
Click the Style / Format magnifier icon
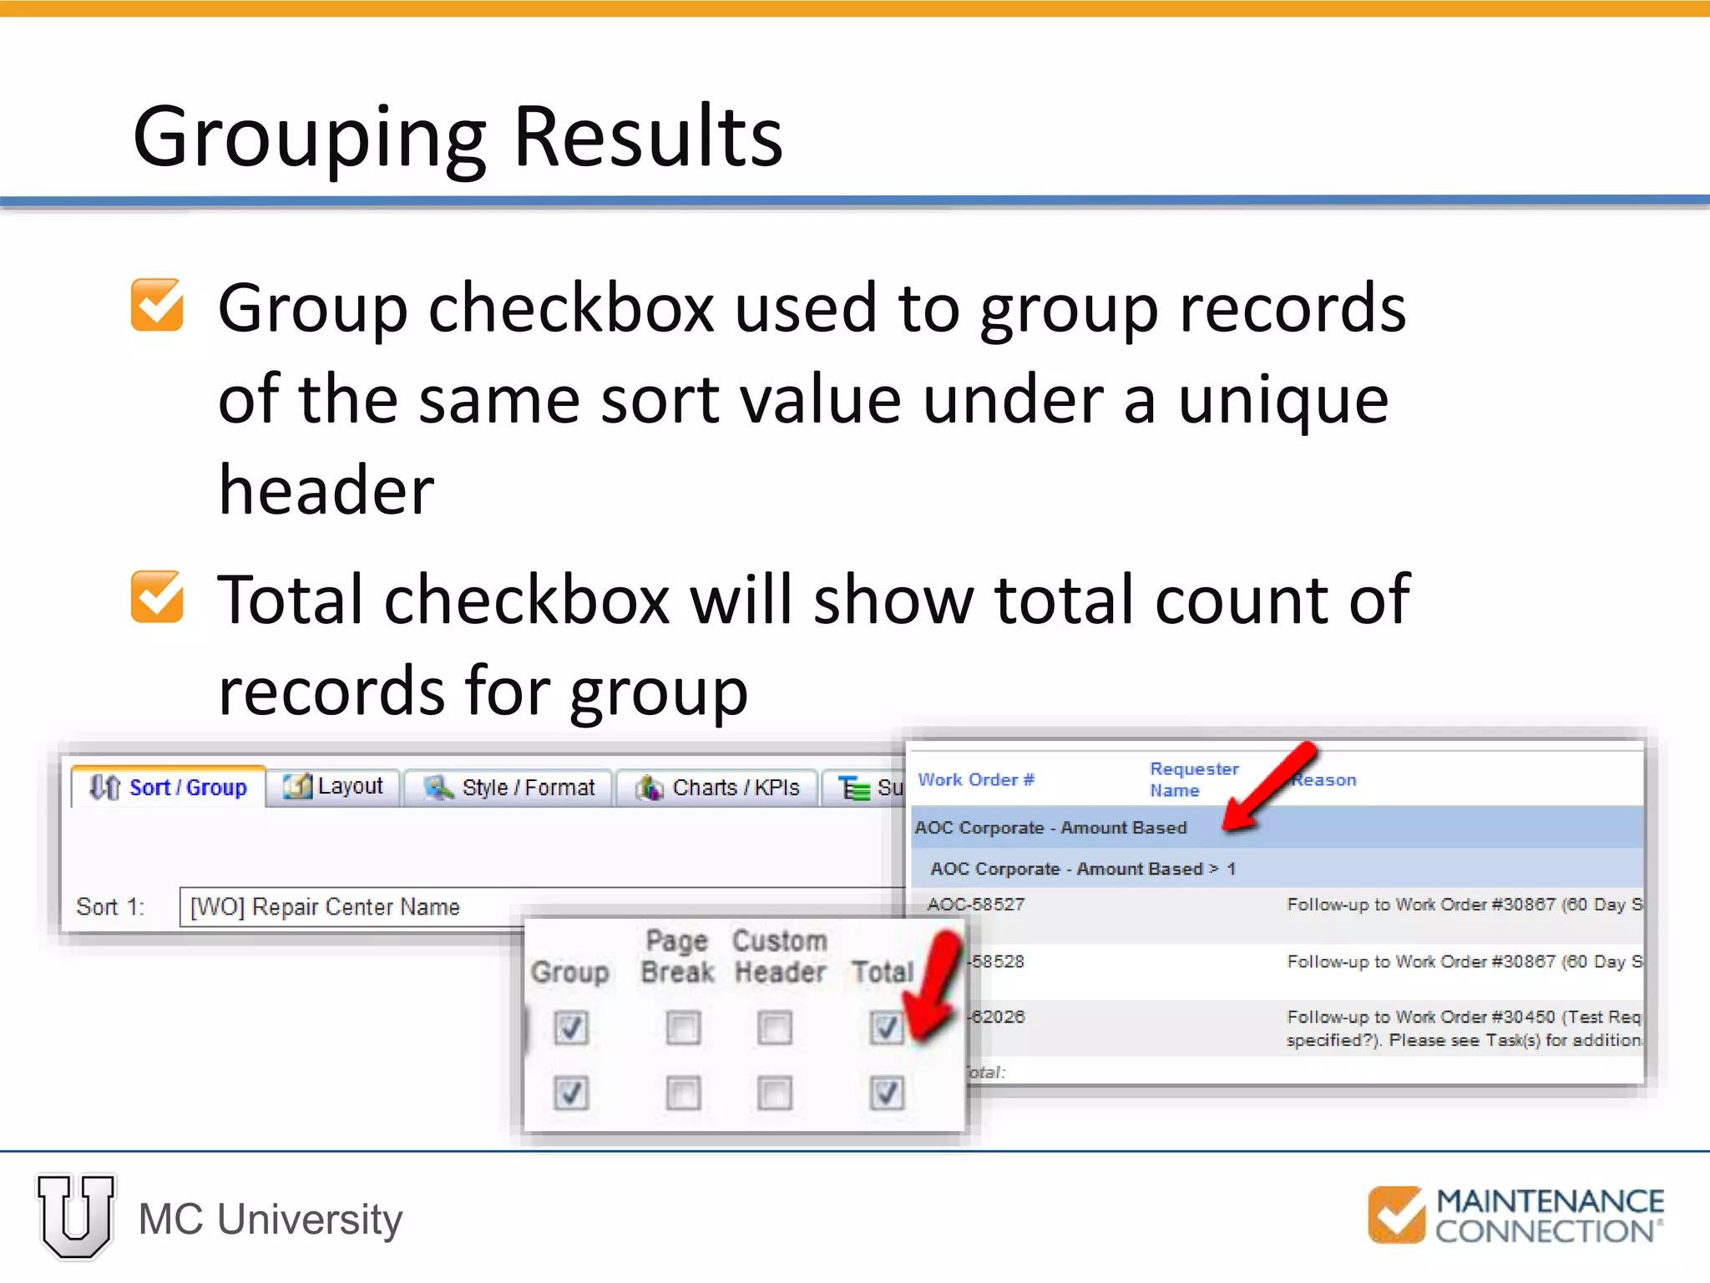tap(438, 788)
